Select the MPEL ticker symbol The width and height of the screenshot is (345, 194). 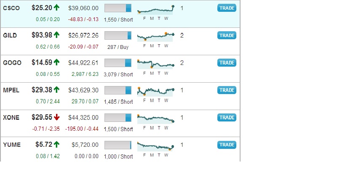11,90
